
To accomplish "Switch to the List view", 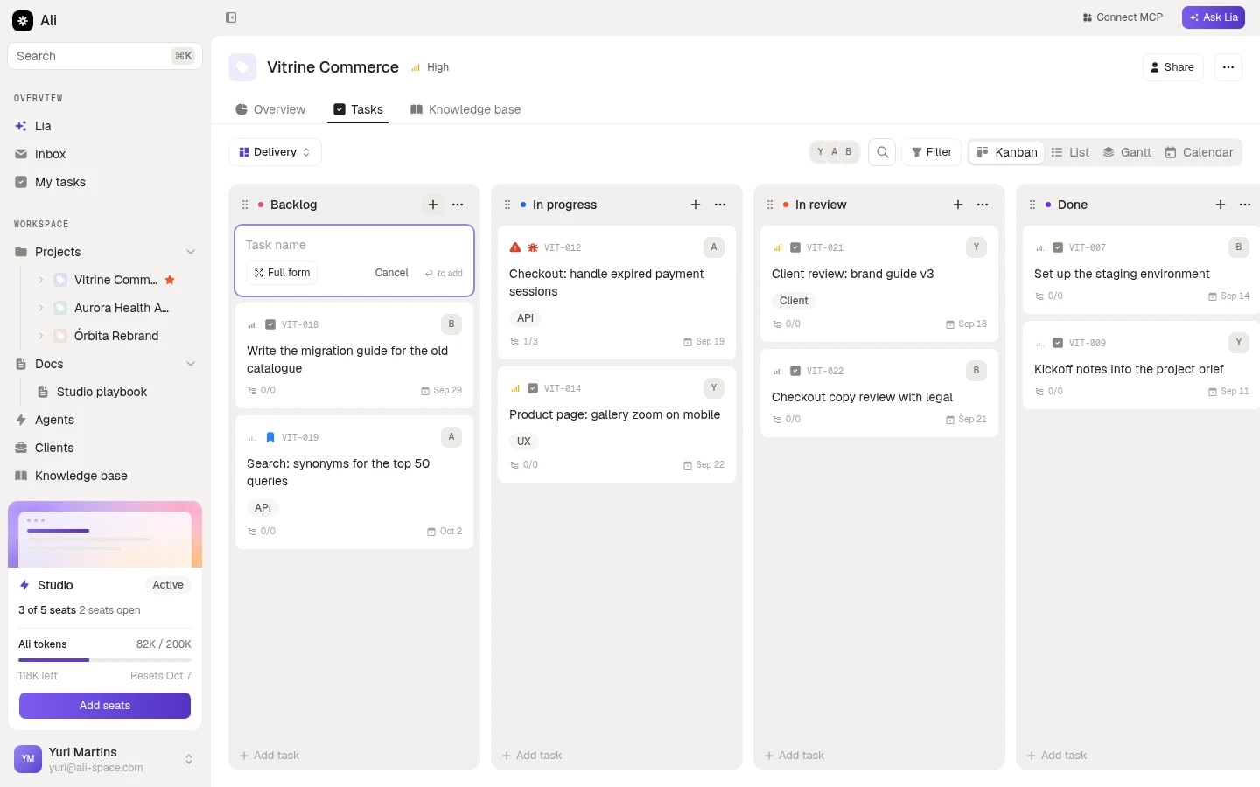I will coord(1070,152).
